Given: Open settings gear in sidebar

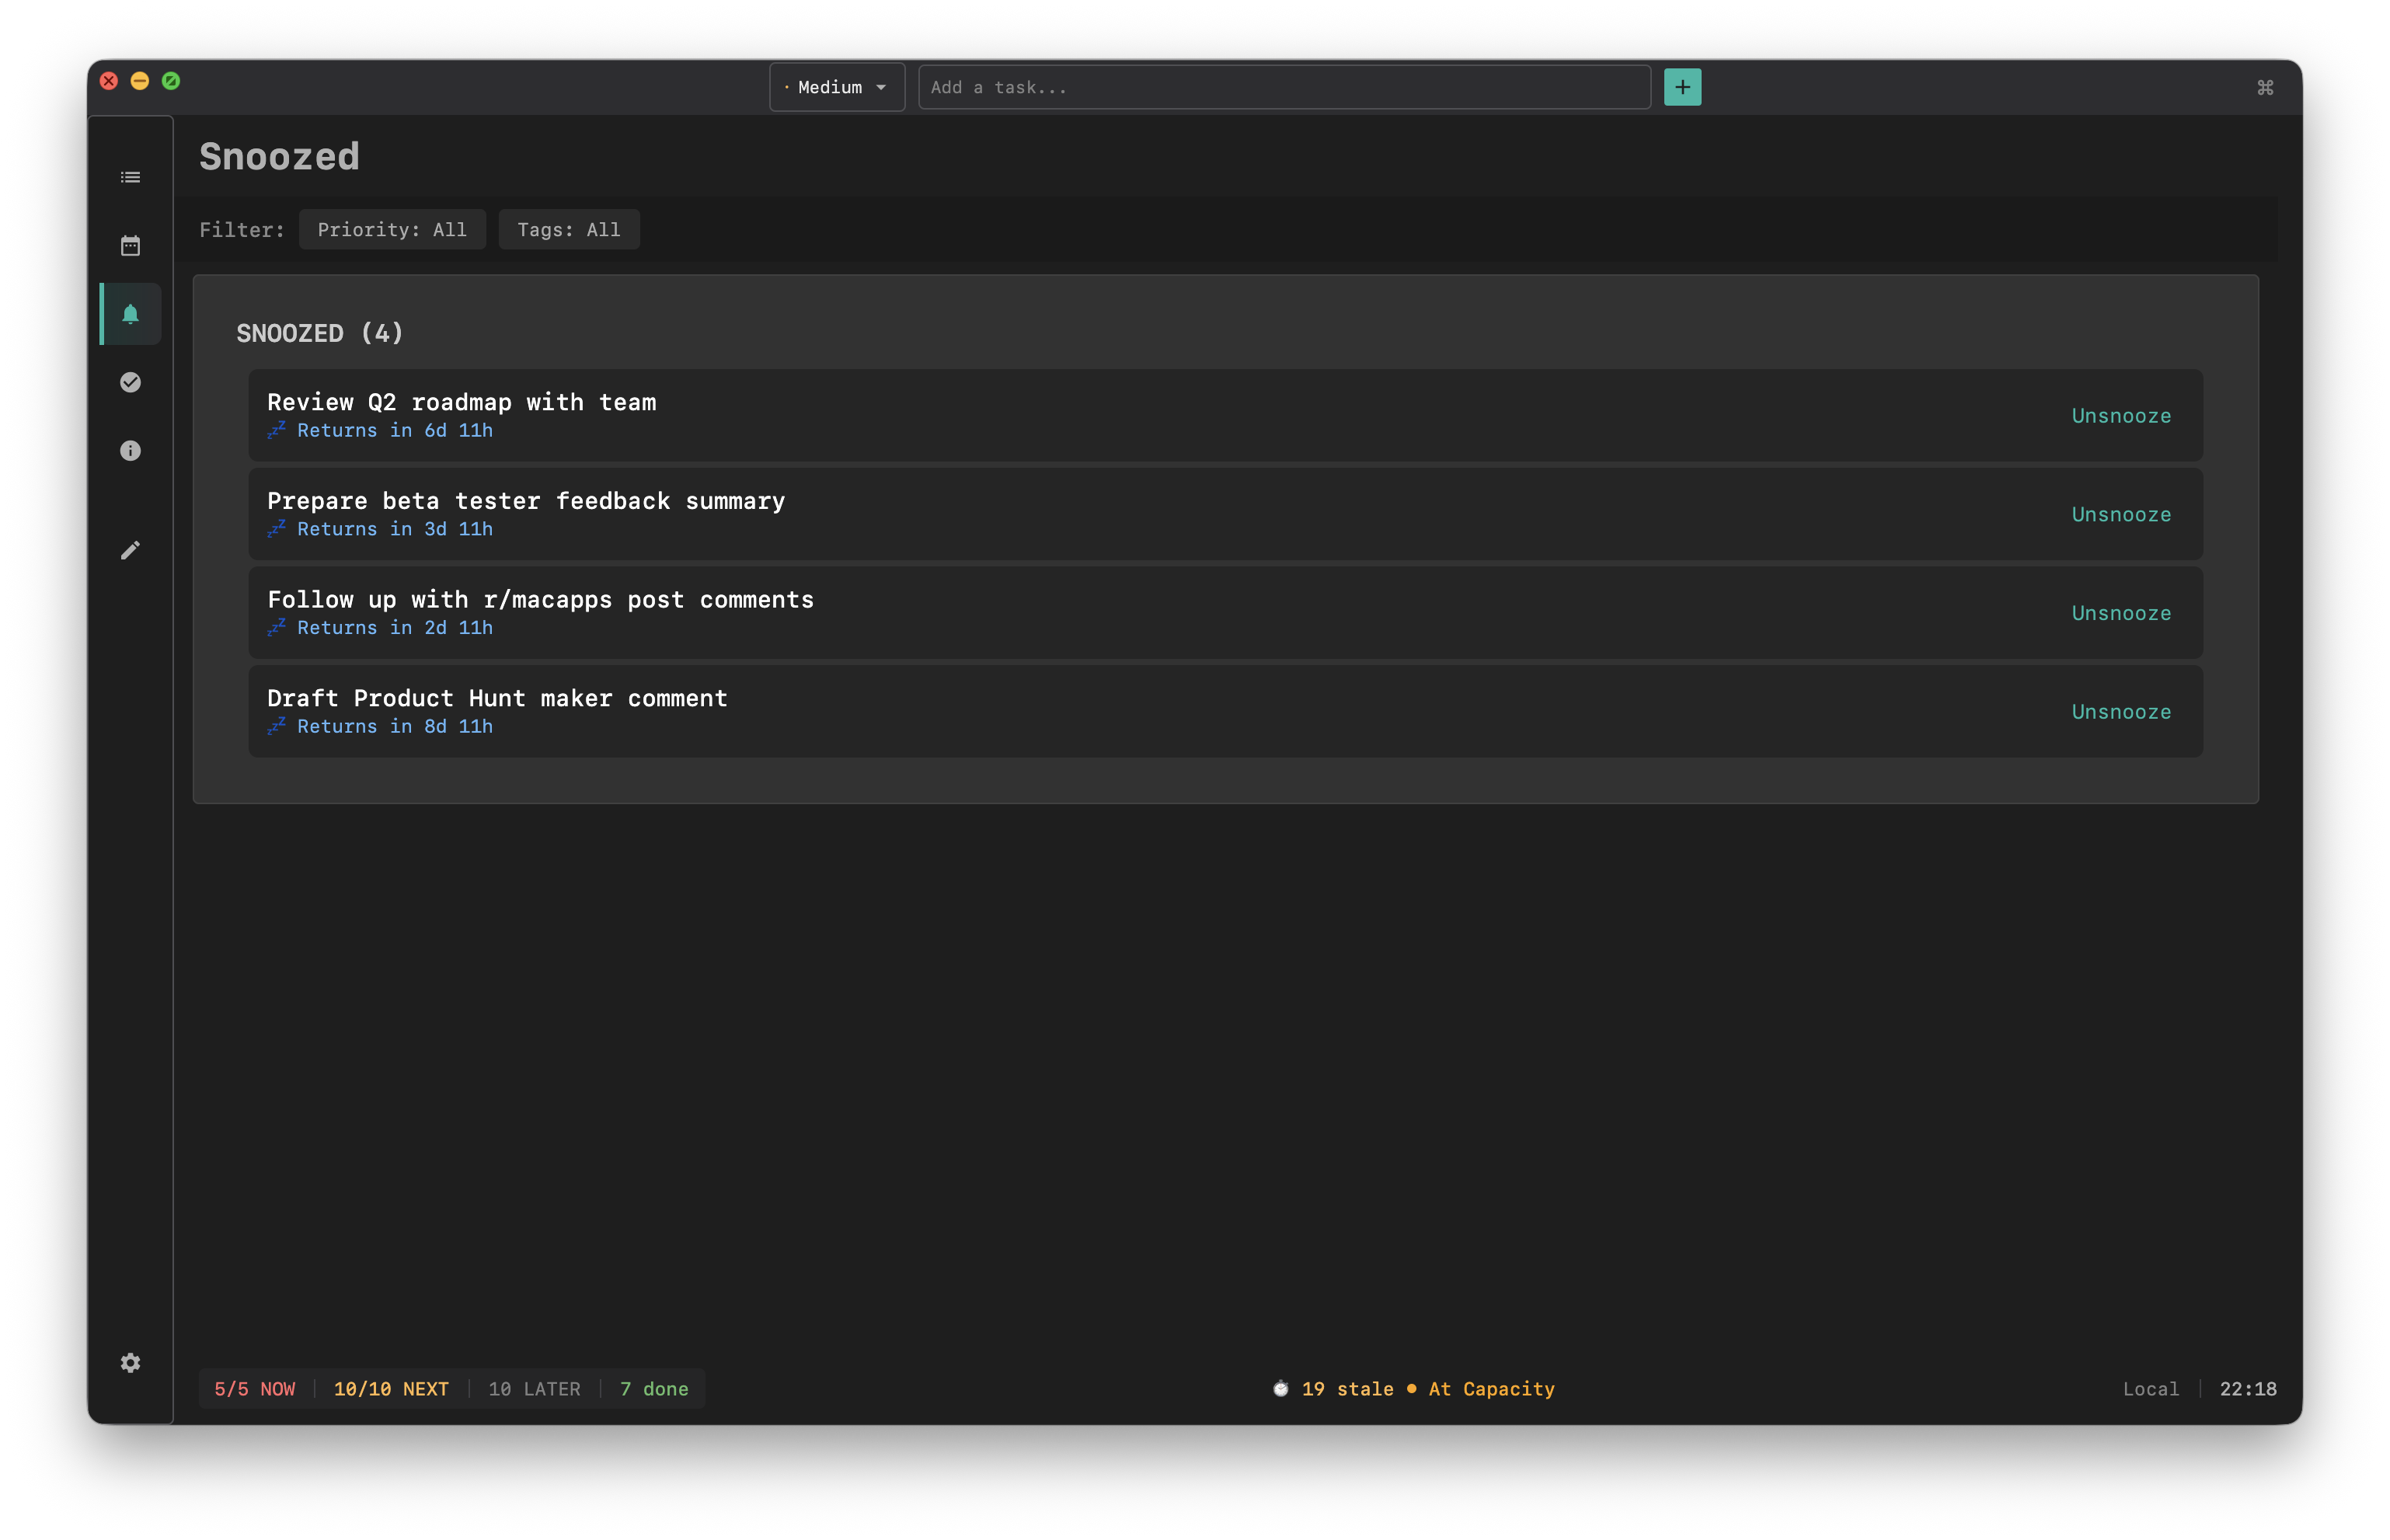Looking at the screenshot, I should 130,1363.
